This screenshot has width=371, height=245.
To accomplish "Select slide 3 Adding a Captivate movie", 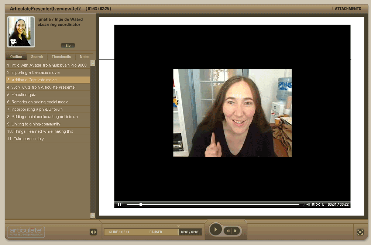I will click(x=48, y=80).
